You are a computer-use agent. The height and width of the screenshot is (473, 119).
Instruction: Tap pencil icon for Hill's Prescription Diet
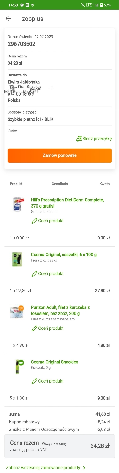34,221
